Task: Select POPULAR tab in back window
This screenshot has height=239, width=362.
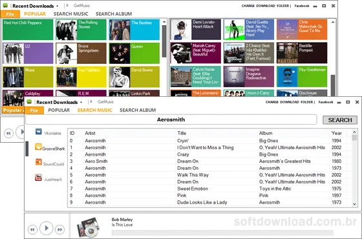Action: point(35,14)
